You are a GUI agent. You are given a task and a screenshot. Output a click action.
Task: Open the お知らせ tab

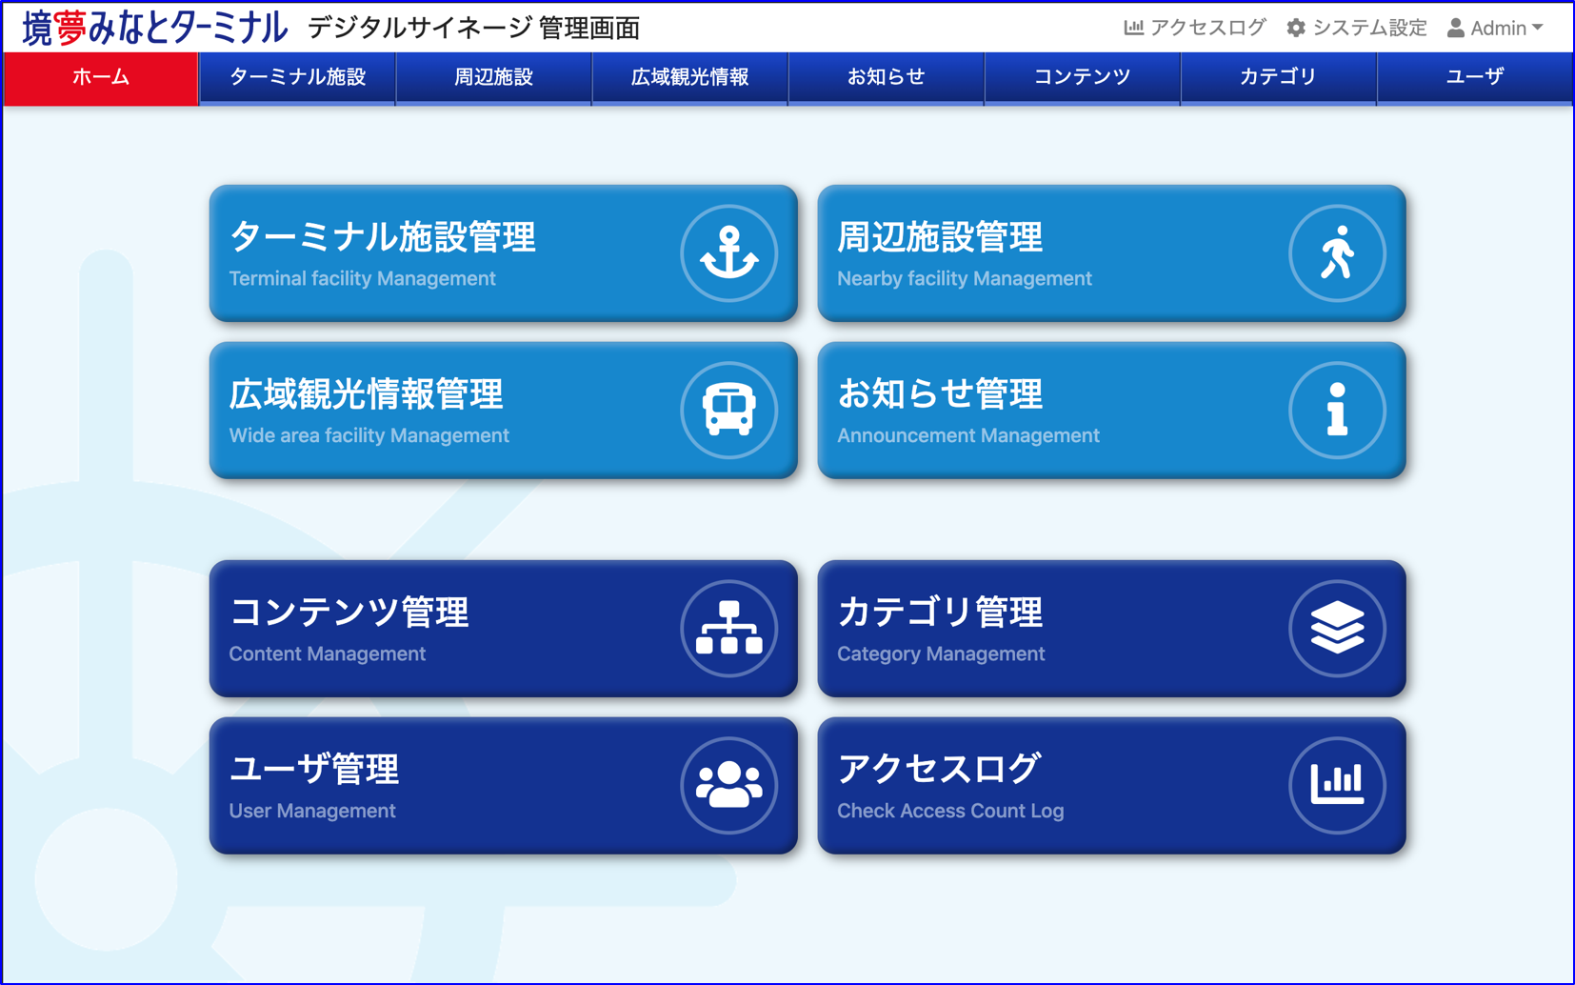pyautogui.click(x=886, y=78)
